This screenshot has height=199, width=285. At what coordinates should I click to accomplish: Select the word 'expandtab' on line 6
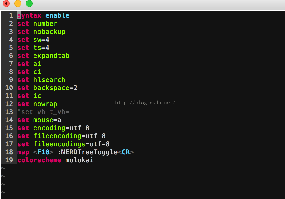(x=51, y=56)
